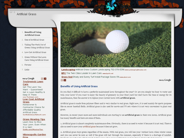The width and height of the screenshot is (184, 138).
Task: Click the Landscaping banner ad link
Action: pyautogui.click(x=68, y=70)
